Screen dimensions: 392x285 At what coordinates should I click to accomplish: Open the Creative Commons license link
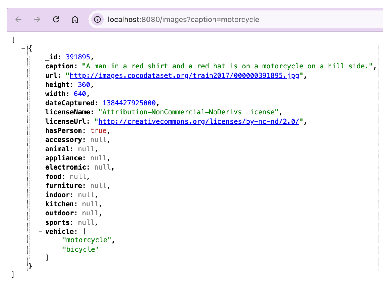point(199,122)
